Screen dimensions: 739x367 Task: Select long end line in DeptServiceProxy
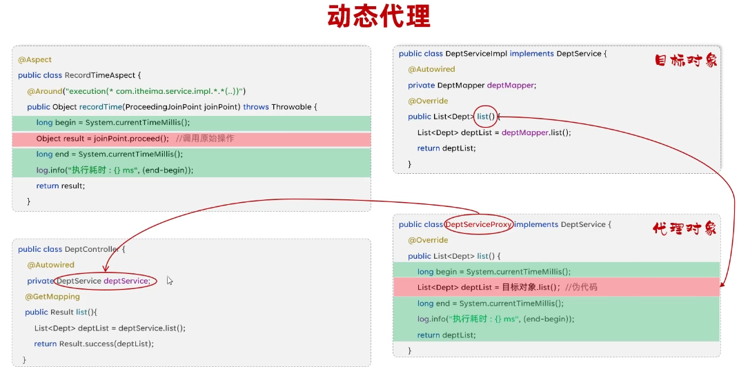(490, 304)
